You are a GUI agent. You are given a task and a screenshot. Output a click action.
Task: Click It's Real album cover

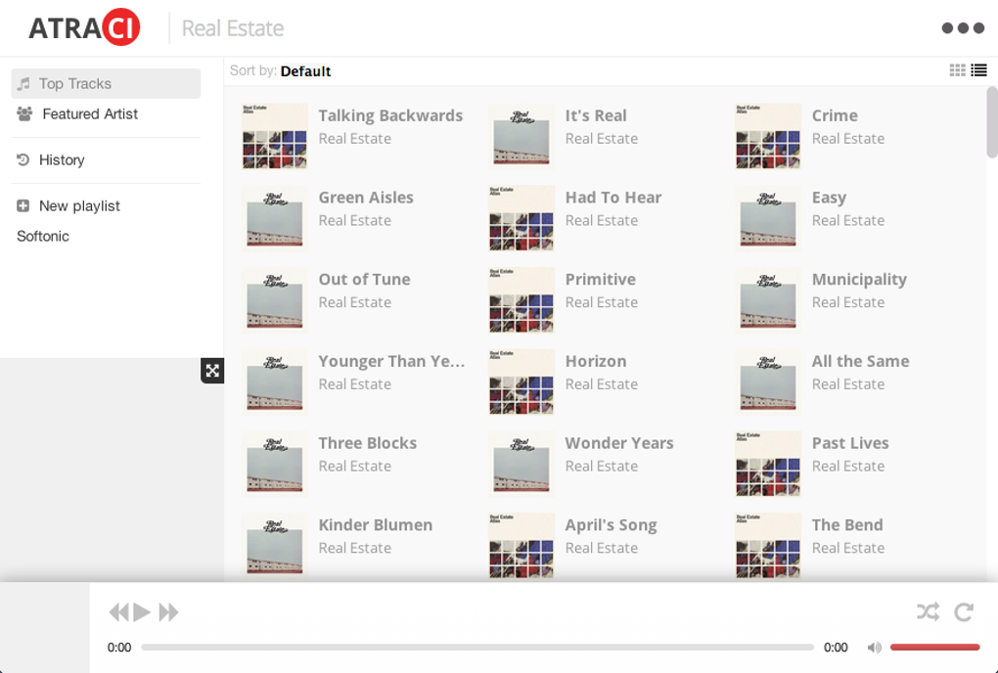(522, 136)
